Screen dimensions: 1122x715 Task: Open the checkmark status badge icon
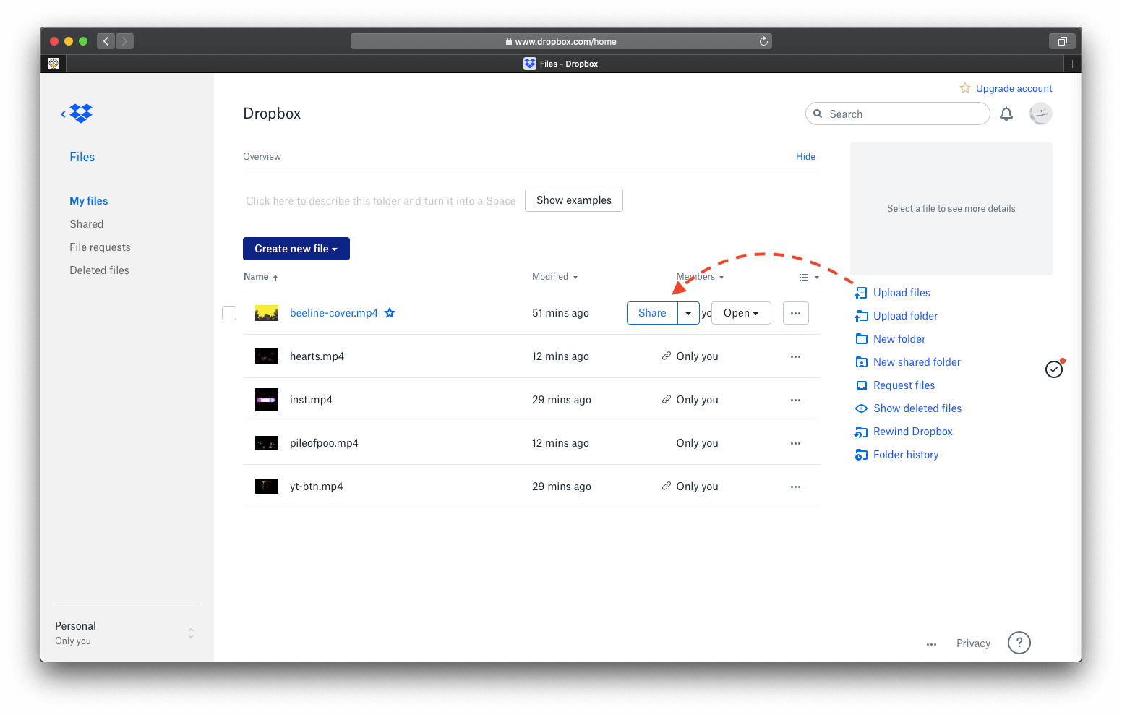(x=1054, y=369)
